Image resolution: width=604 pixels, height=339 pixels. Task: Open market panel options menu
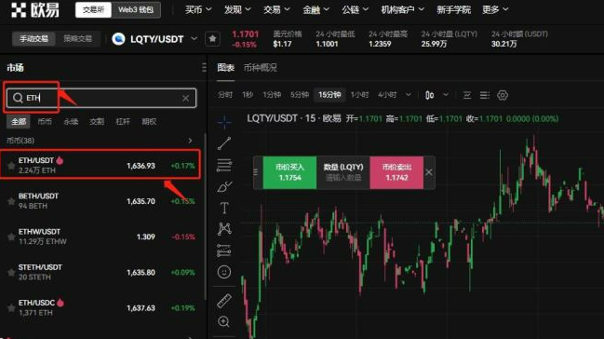click(204, 67)
